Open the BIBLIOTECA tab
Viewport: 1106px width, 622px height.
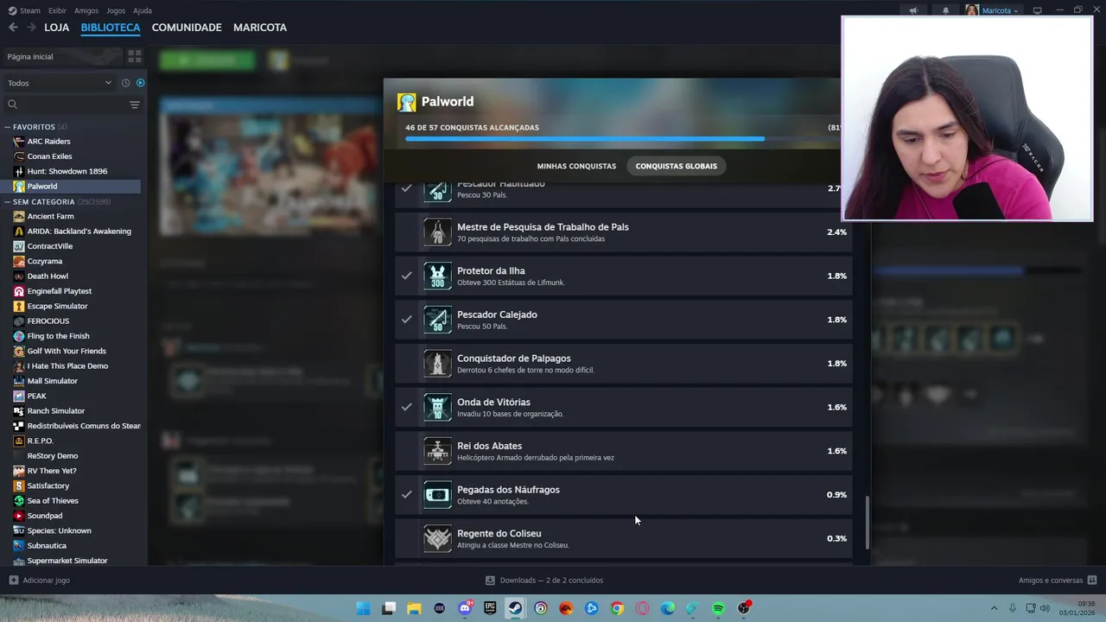[x=111, y=28]
